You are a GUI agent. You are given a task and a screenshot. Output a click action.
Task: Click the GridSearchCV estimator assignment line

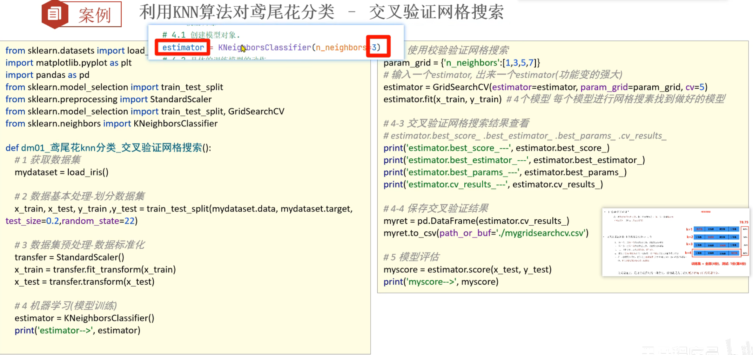pyautogui.click(x=545, y=87)
